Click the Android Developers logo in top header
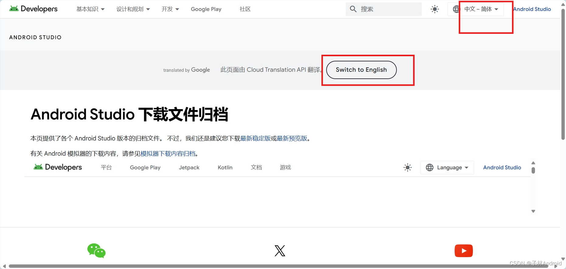Image resolution: width=566 pixels, height=269 pixels. [x=33, y=9]
